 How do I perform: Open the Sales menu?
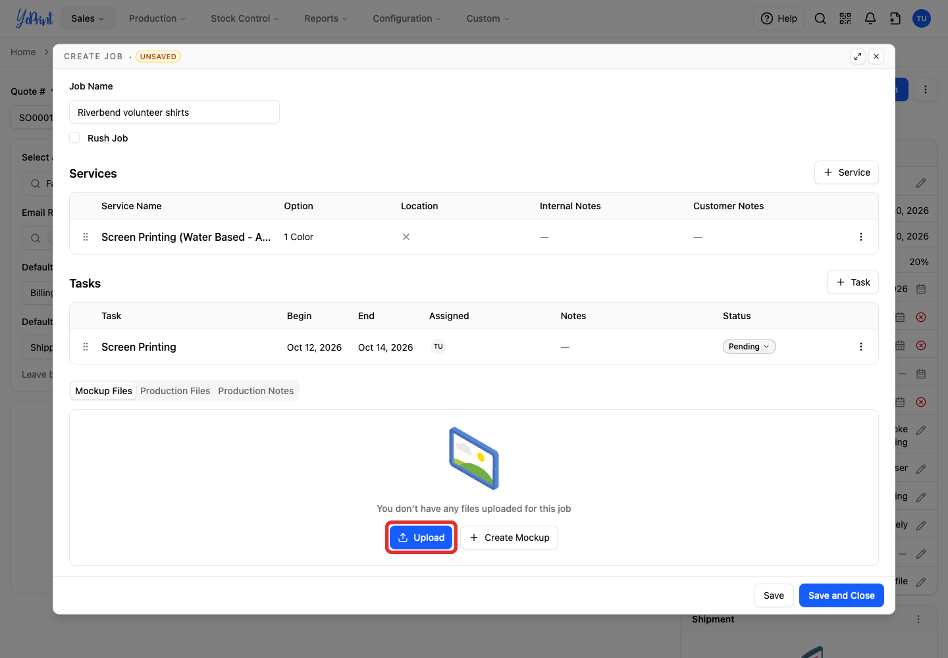pyautogui.click(x=88, y=18)
